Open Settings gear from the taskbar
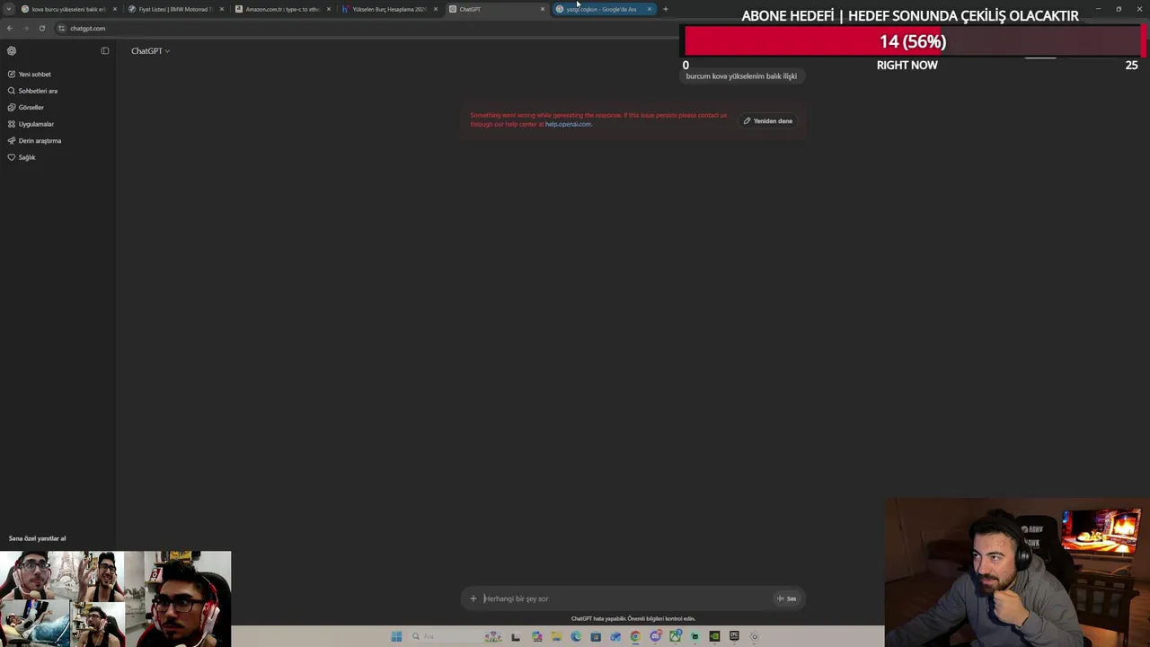Viewport: 1150px width, 647px height. pyautogui.click(x=755, y=636)
